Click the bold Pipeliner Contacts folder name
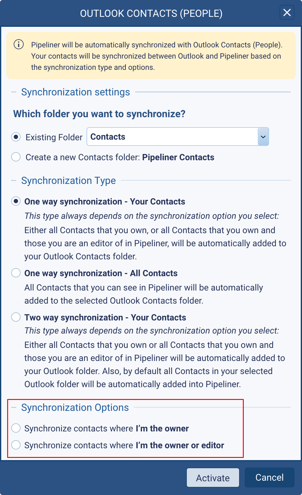 coord(178,157)
